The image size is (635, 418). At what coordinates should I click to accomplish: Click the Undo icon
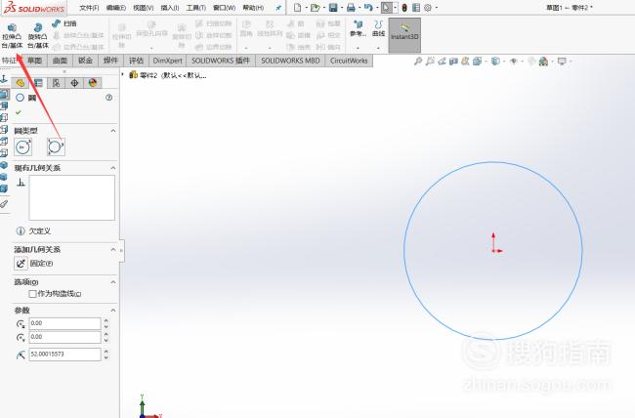tap(367, 7)
